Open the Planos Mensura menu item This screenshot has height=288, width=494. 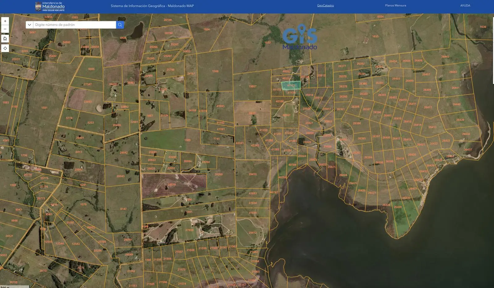click(396, 6)
